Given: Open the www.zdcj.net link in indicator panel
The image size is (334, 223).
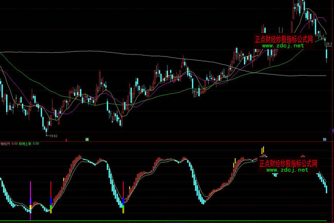Looking at the screenshot, I should point(287,170).
